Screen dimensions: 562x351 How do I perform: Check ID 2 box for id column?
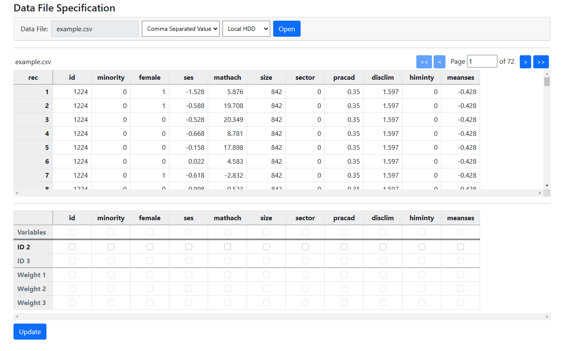click(x=72, y=247)
